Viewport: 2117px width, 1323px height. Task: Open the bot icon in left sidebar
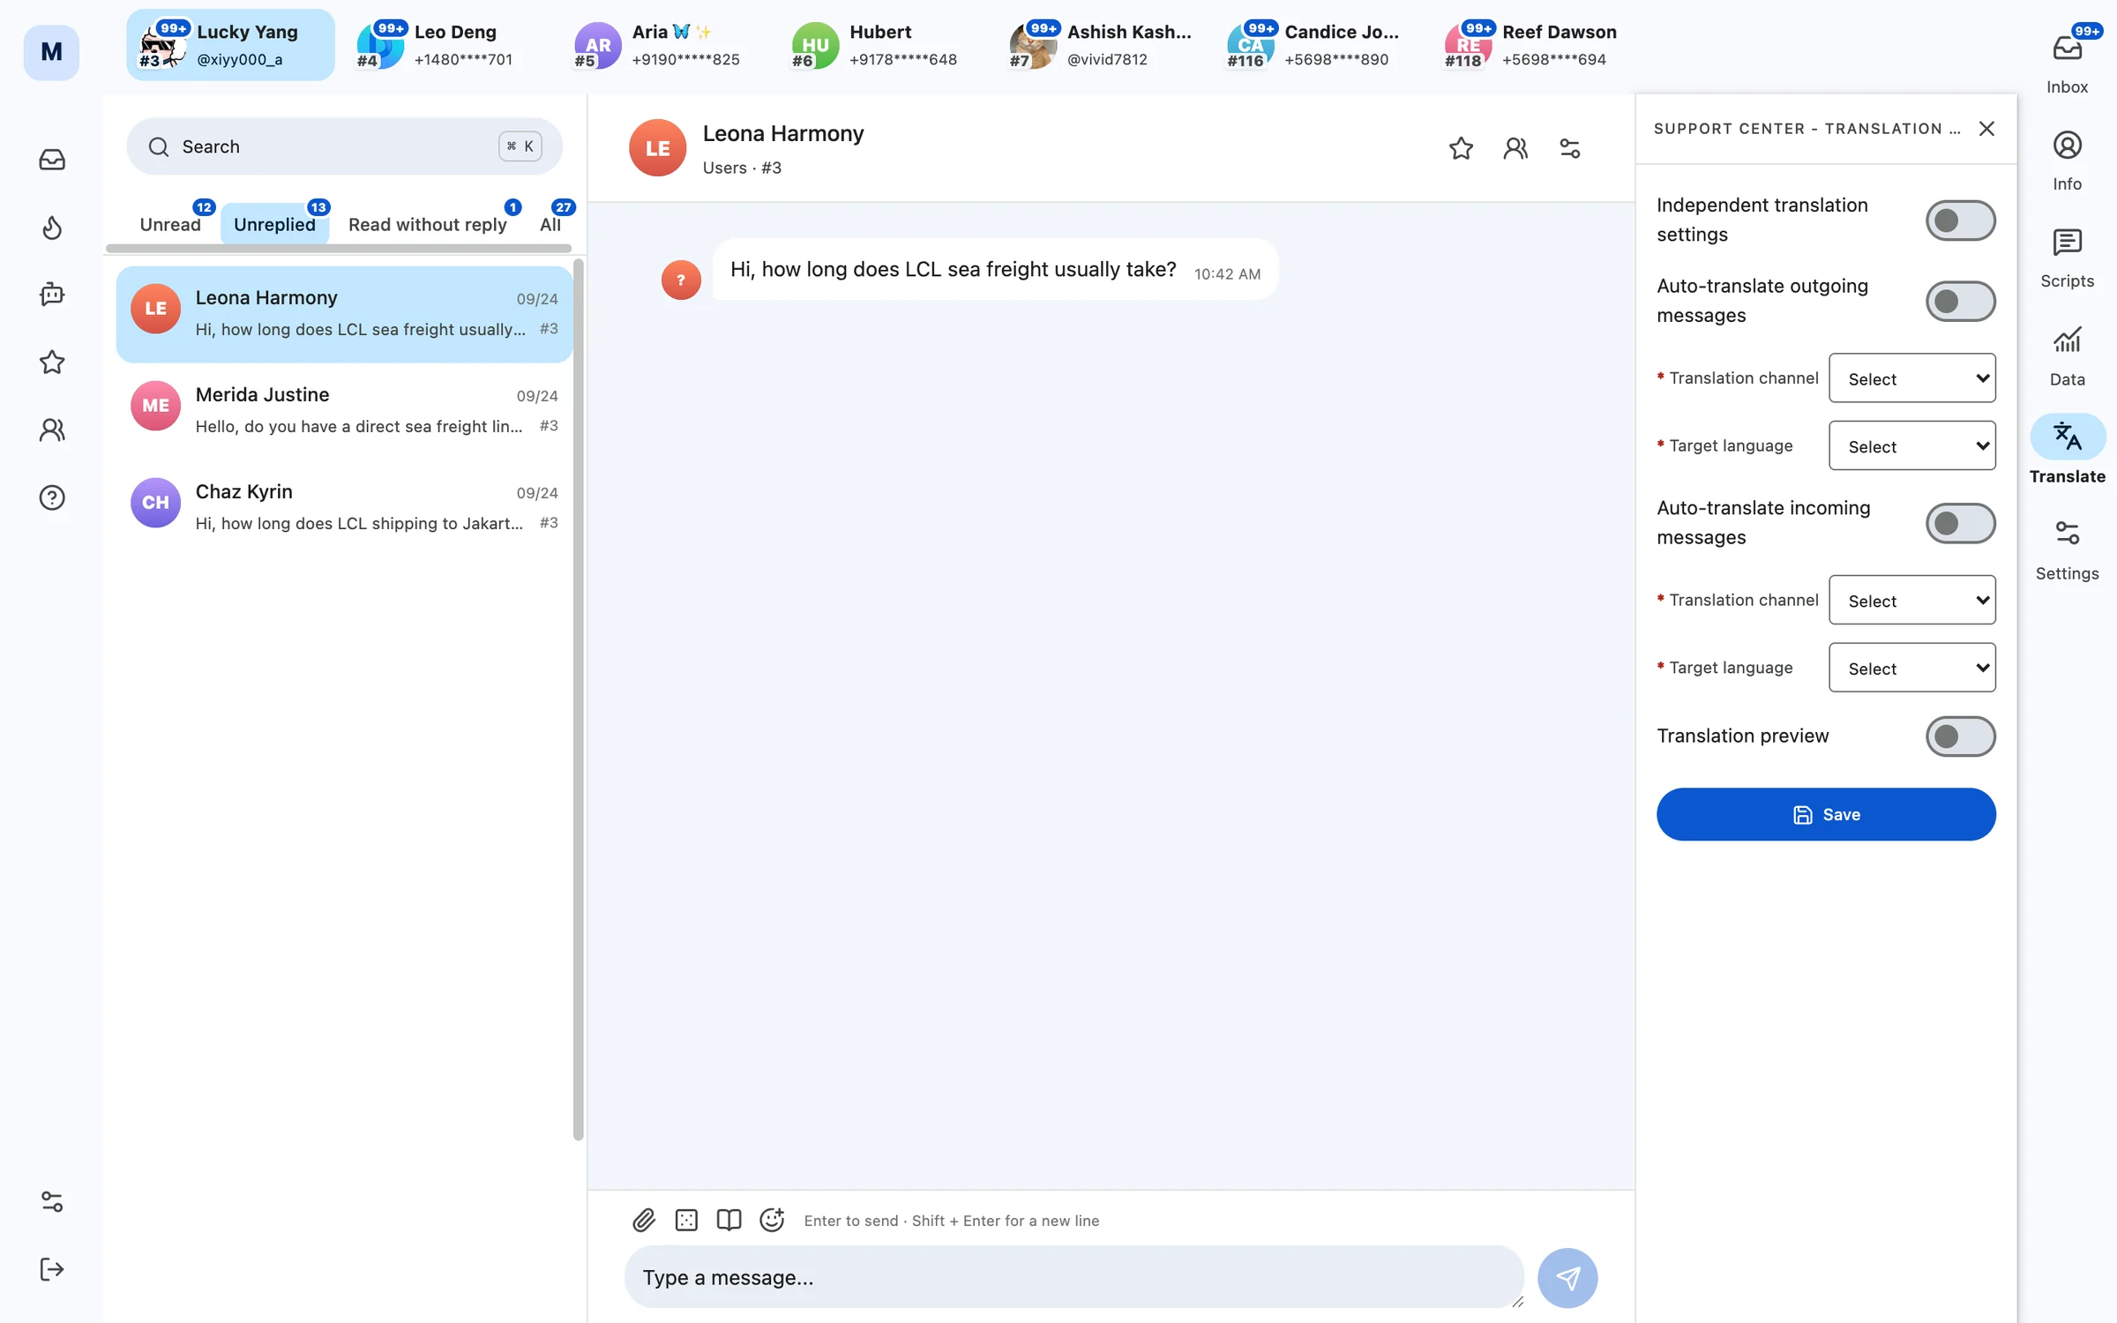click(x=52, y=295)
